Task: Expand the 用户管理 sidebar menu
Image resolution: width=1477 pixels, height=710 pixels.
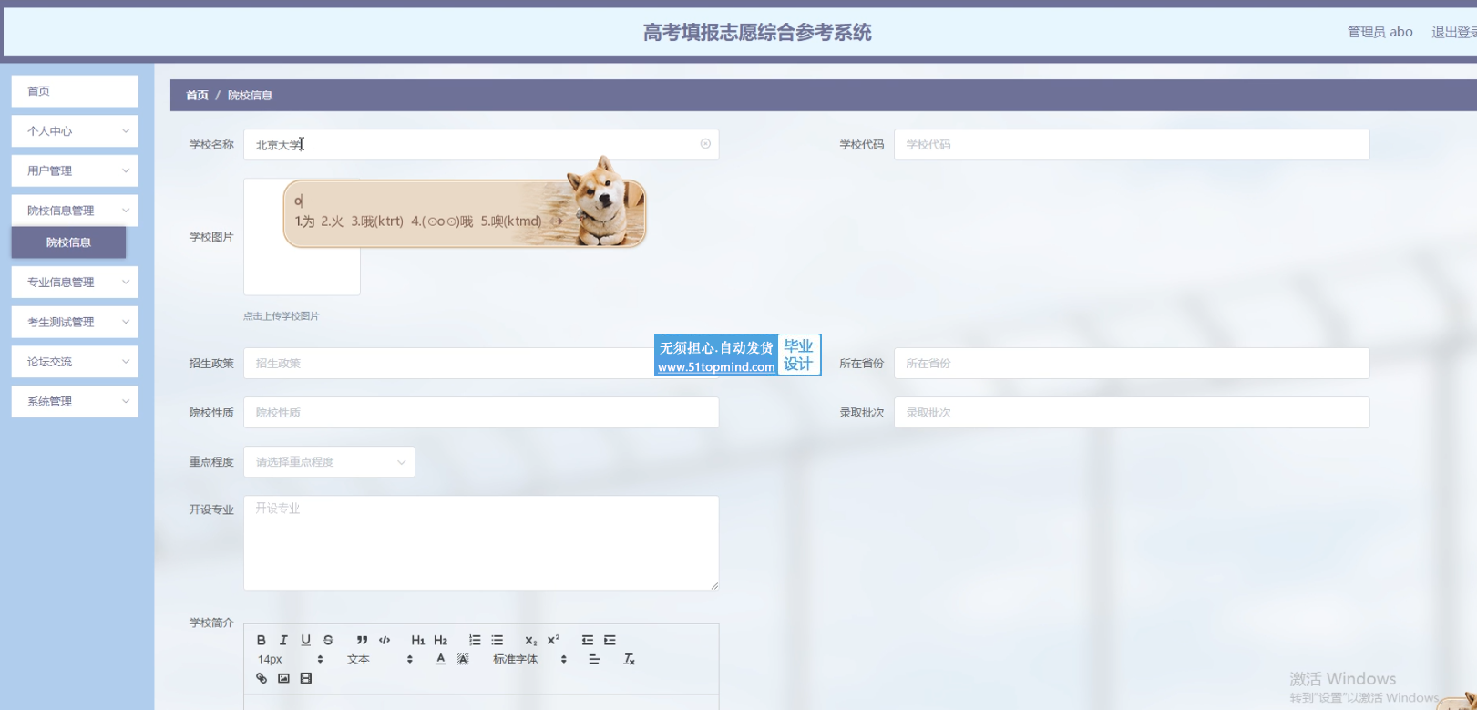Action: point(75,170)
